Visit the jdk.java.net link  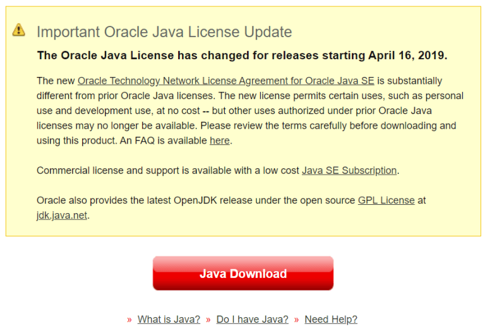62,215
